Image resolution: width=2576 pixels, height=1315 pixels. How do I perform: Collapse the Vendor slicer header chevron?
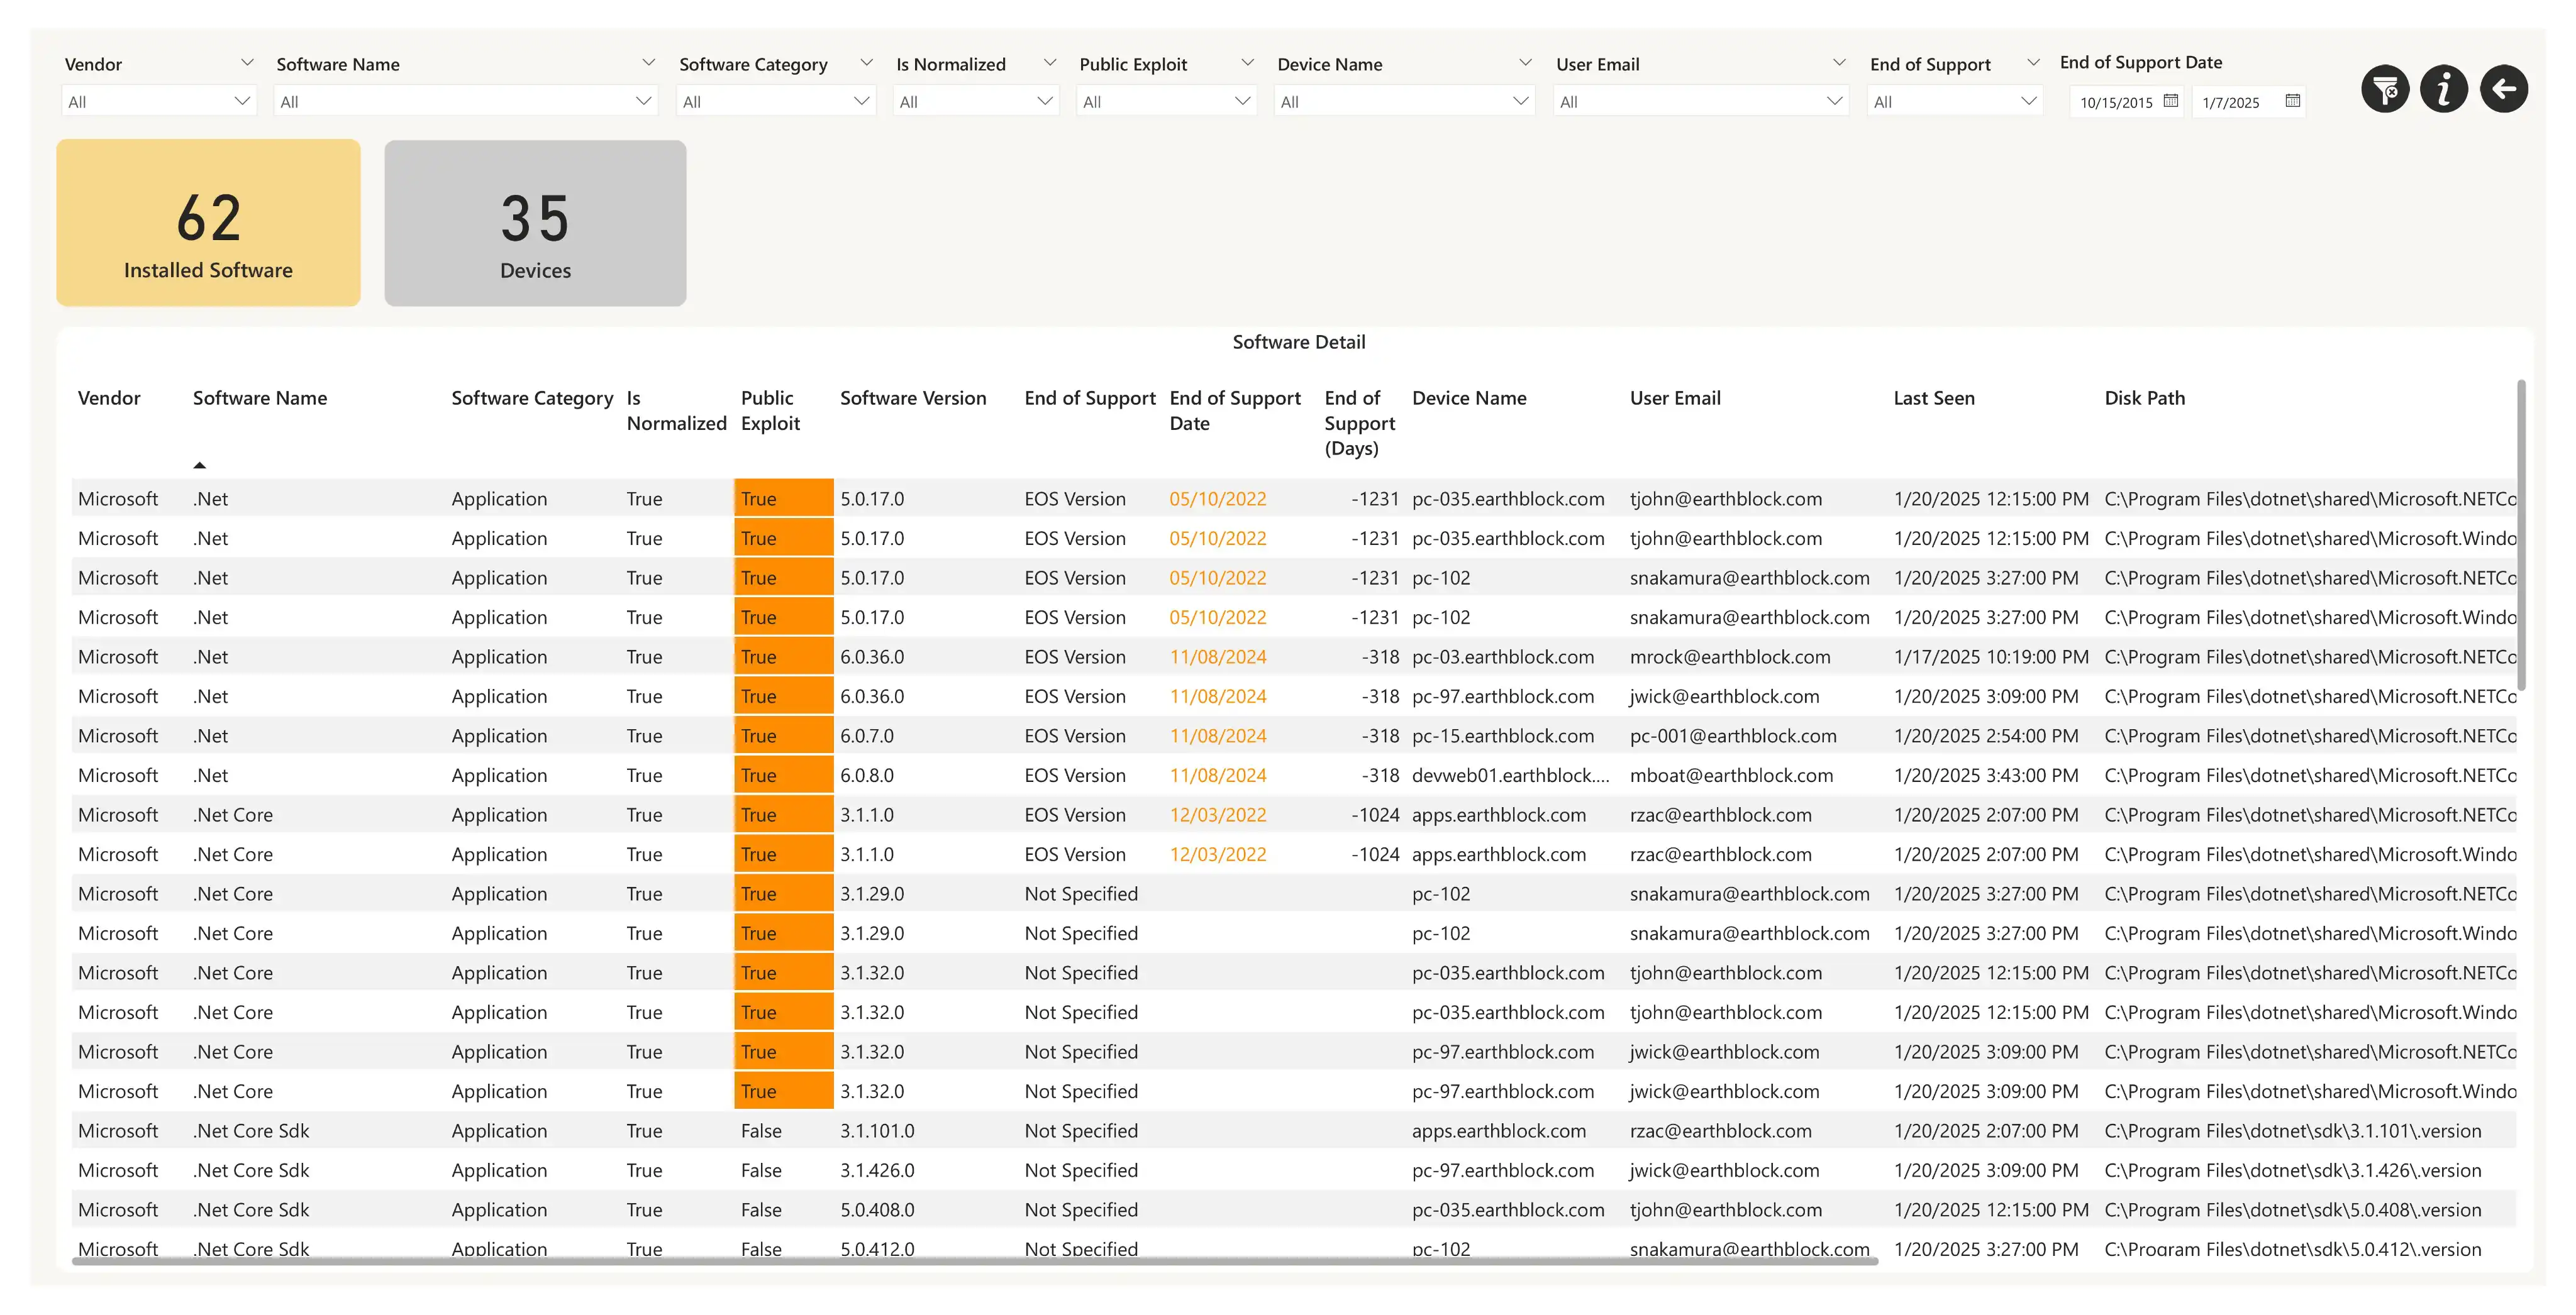(x=247, y=63)
